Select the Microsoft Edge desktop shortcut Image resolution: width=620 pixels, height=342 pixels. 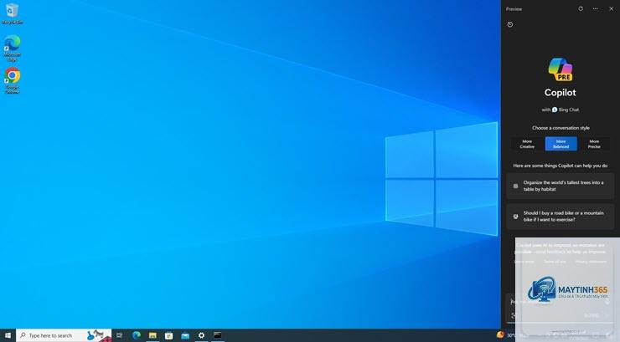pyautogui.click(x=13, y=48)
